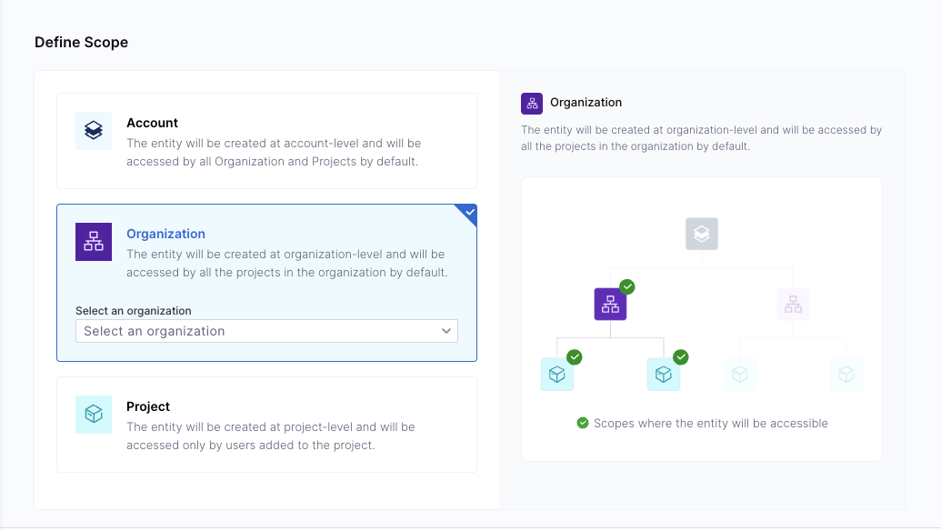Click the small Organization icon in preview header
The width and height of the screenshot is (941, 531).
(532, 104)
